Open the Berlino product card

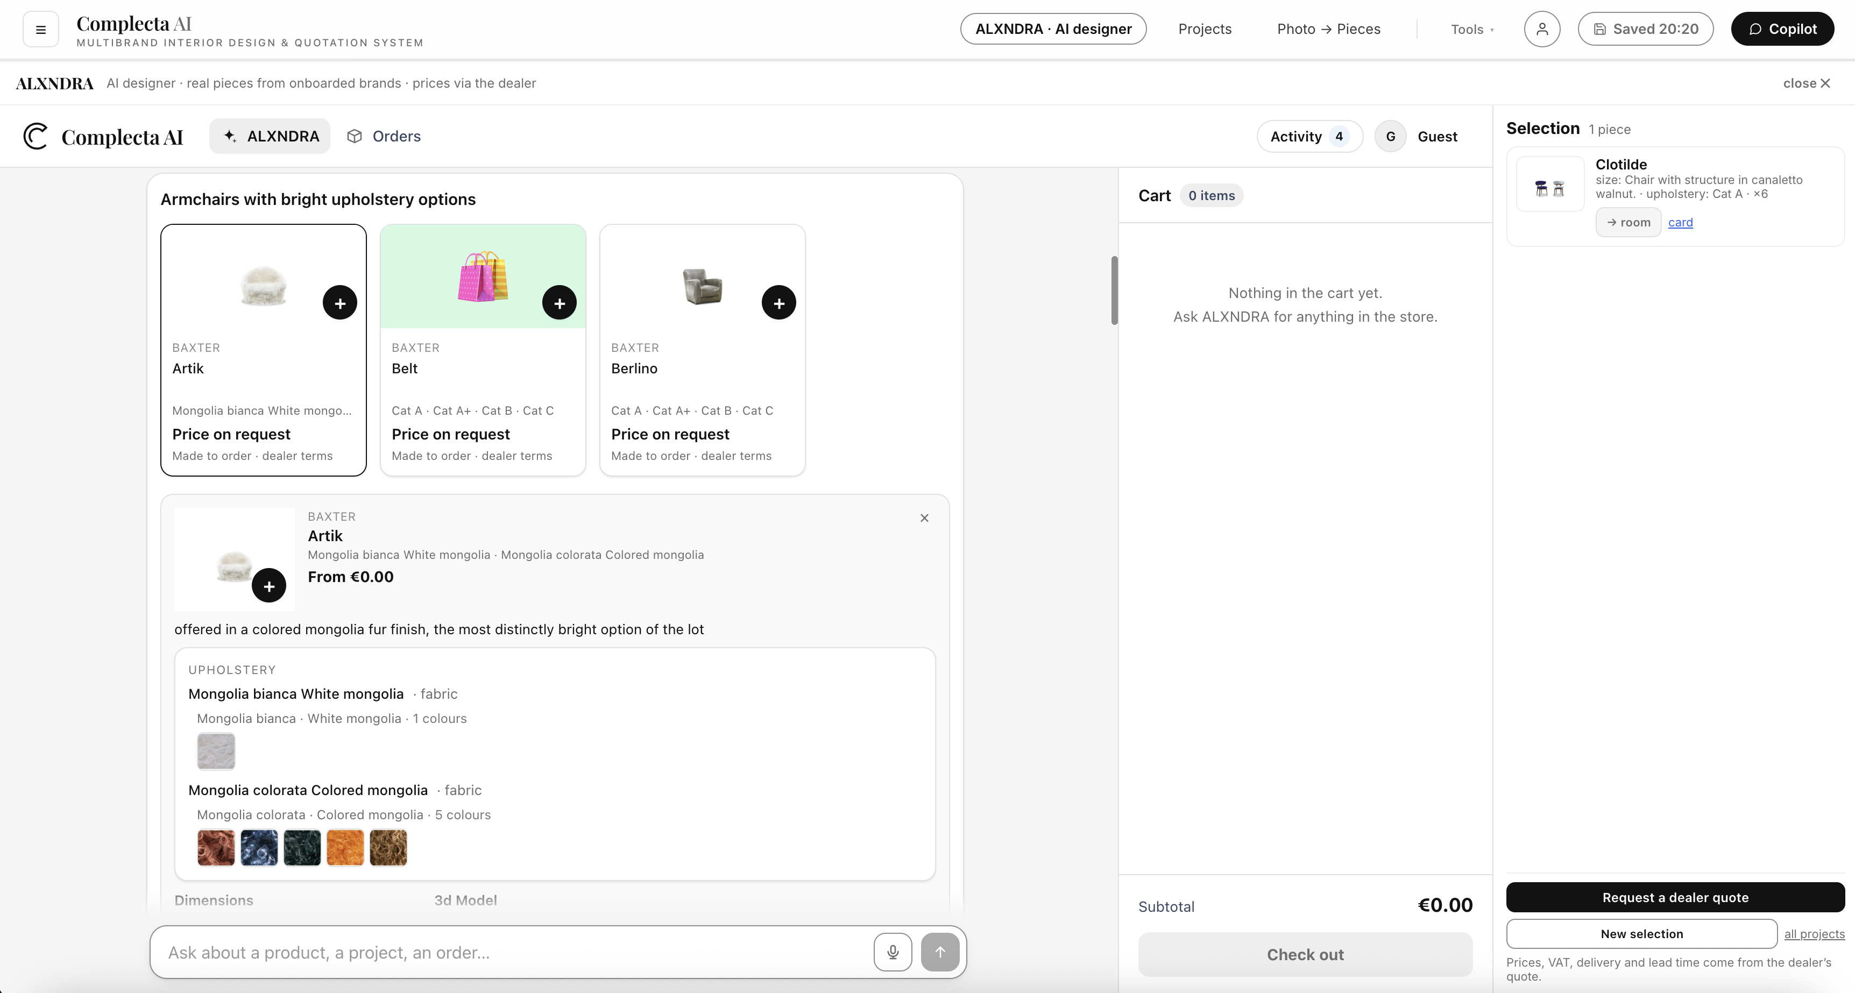[x=702, y=350]
